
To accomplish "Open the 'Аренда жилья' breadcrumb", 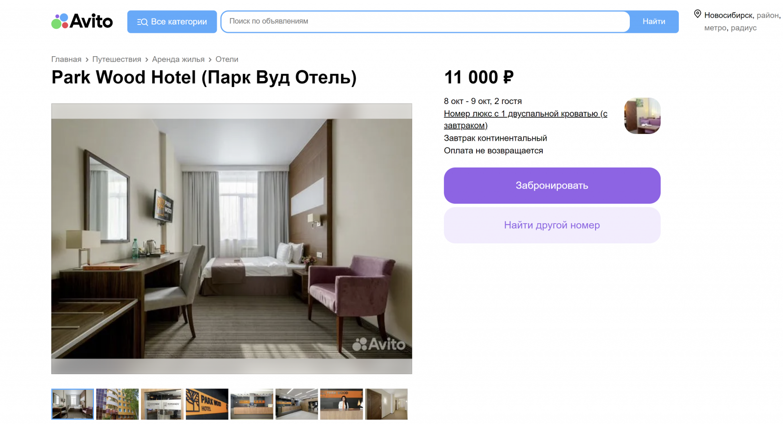I will [178, 59].
